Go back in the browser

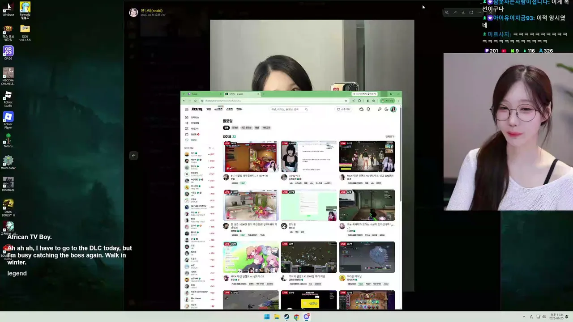184,101
